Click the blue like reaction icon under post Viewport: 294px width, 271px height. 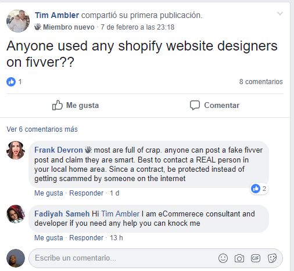pyautogui.click(x=11, y=82)
